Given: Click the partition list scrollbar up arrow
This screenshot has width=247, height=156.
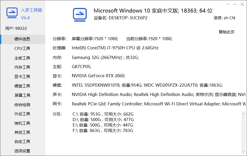Looking at the screenshot, I should [243, 113].
